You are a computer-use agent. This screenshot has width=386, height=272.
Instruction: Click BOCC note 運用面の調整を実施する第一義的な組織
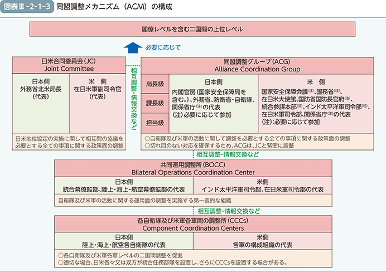tap(193, 201)
